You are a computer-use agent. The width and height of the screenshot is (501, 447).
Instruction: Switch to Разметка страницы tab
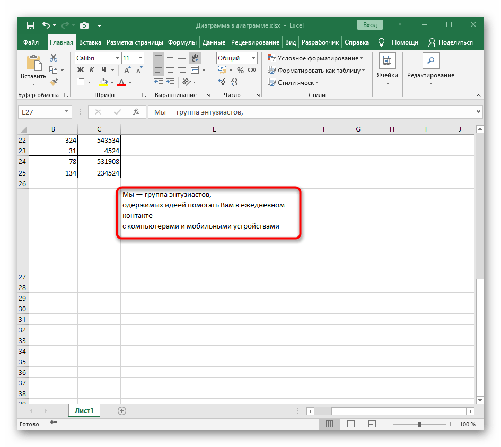click(x=135, y=42)
